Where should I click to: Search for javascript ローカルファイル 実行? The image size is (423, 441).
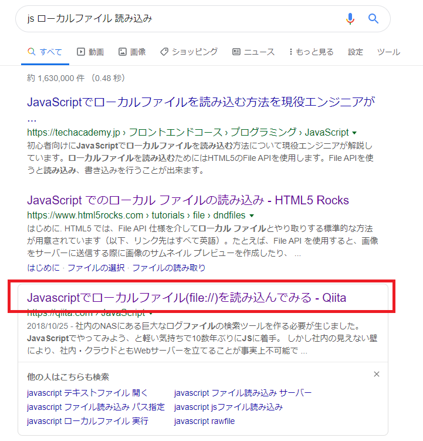(87, 421)
